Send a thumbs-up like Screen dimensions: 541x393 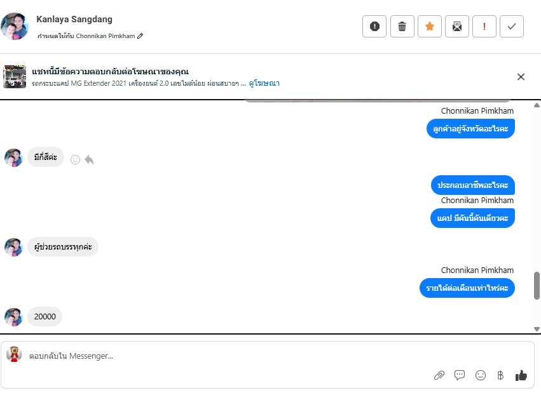(521, 375)
